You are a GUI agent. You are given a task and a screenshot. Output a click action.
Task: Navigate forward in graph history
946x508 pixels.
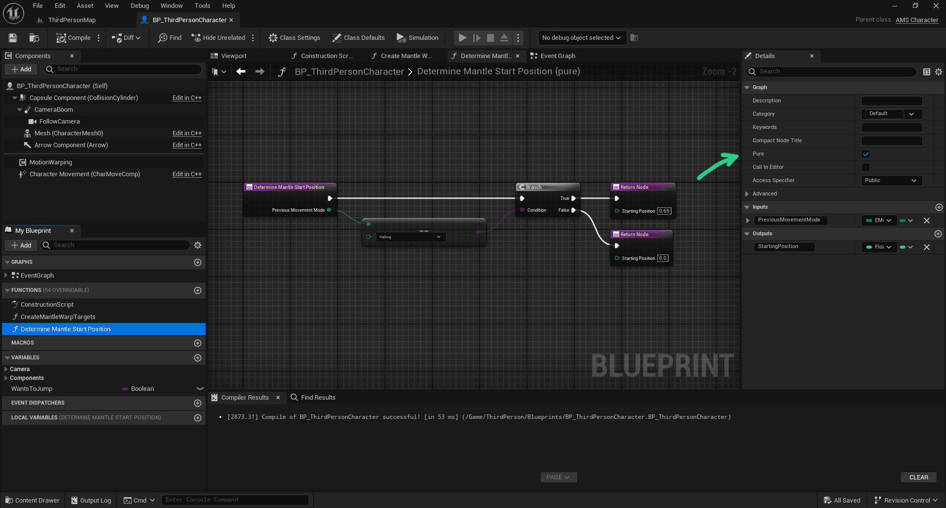[260, 72]
